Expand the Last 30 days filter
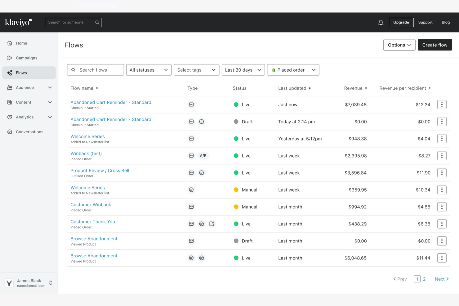Image resolution: width=459 pixels, height=306 pixels. (x=243, y=70)
